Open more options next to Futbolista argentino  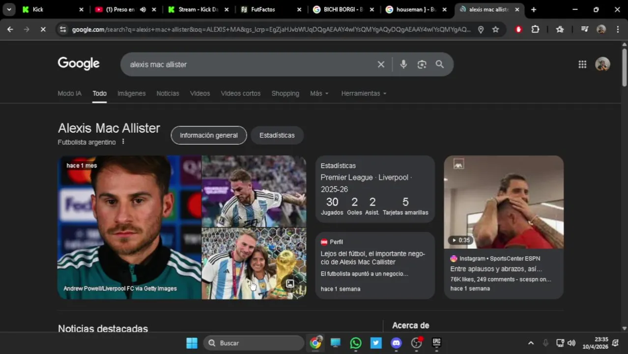pos(123,142)
